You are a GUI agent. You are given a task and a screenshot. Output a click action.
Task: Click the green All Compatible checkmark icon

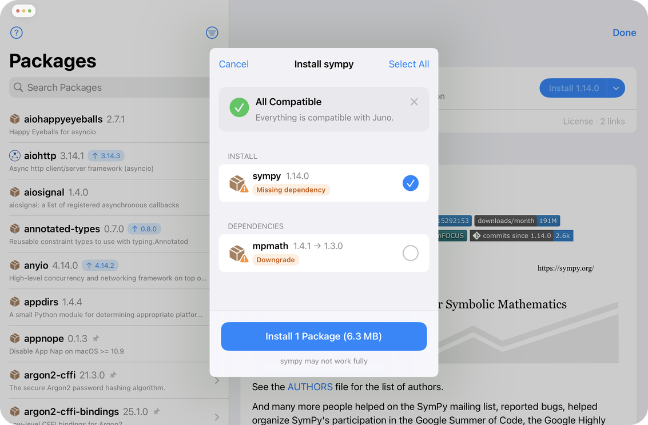click(239, 107)
